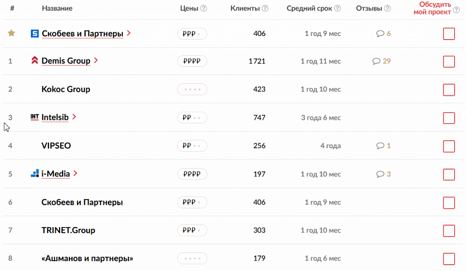Open the 29 reviews comment icon for Demis Group
The width and height of the screenshot is (466, 271).
(x=376, y=61)
